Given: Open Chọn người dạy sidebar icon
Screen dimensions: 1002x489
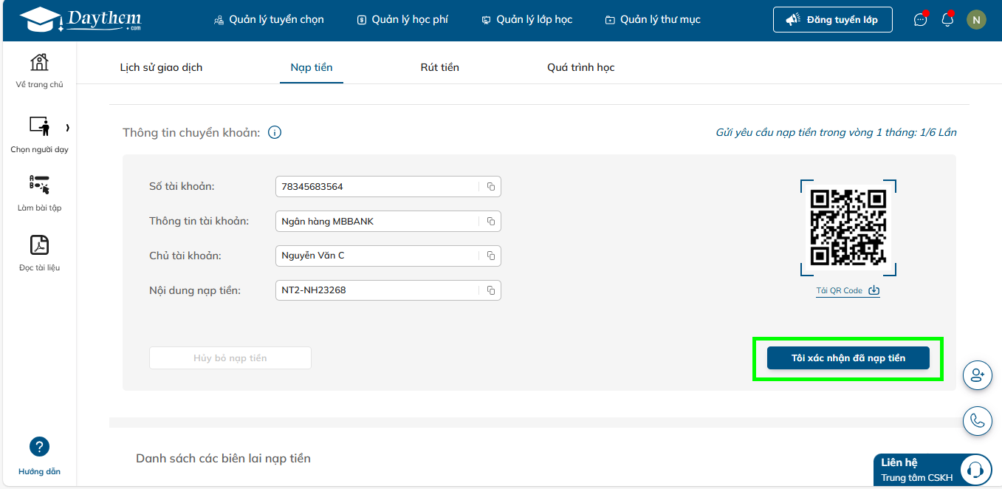Looking at the screenshot, I should 39,126.
